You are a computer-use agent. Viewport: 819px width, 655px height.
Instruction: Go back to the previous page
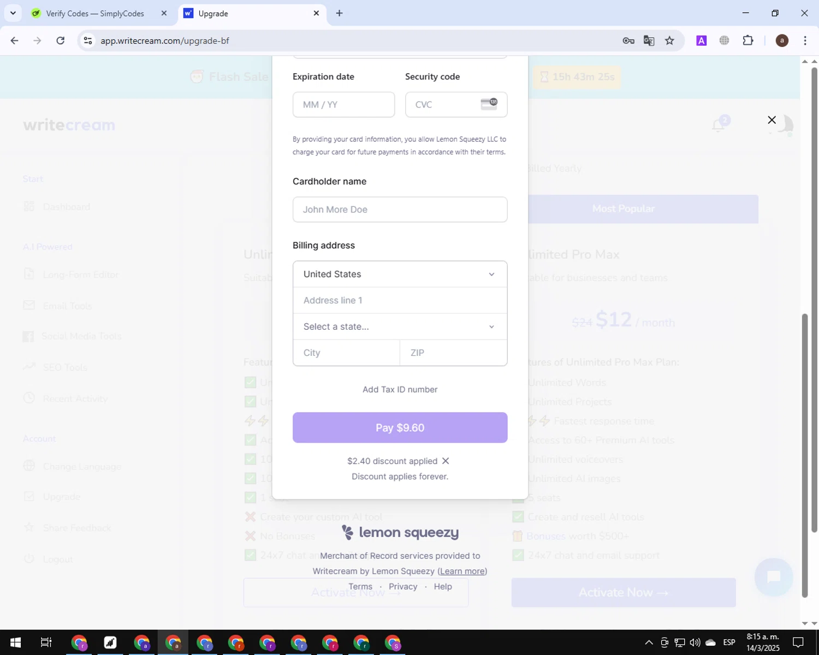point(15,40)
